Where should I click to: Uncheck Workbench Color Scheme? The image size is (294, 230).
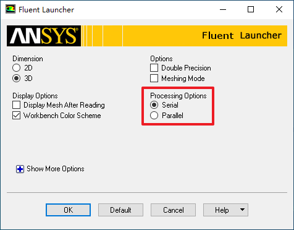(x=16, y=116)
